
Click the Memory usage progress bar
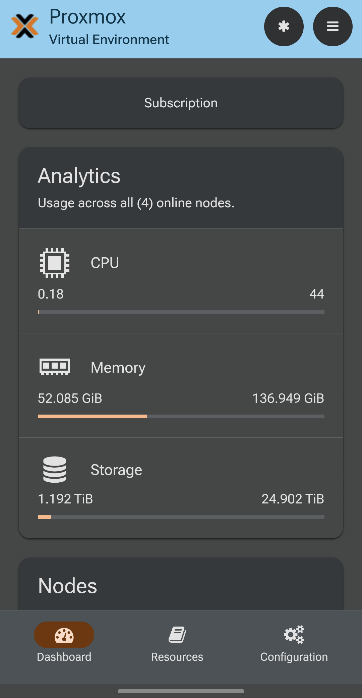[181, 416]
